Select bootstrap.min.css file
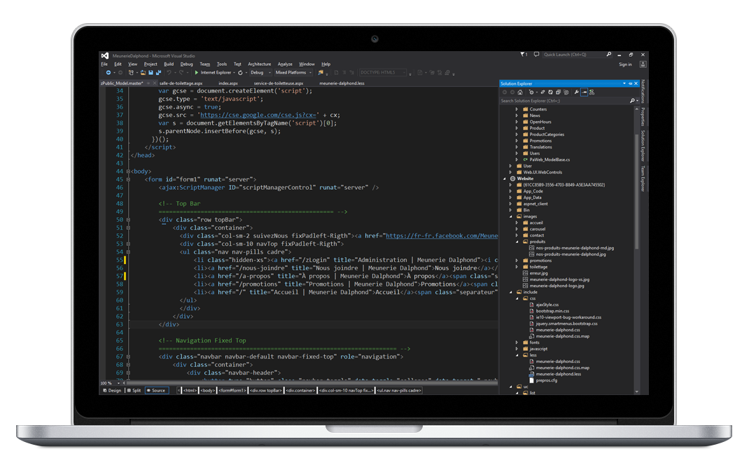 [x=553, y=311]
